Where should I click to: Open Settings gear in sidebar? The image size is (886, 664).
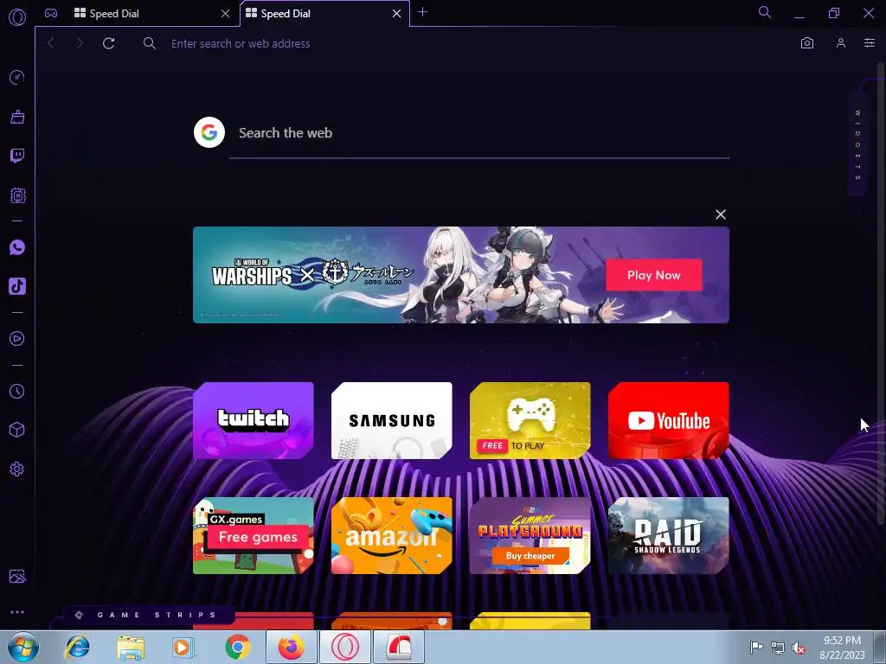[17, 469]
